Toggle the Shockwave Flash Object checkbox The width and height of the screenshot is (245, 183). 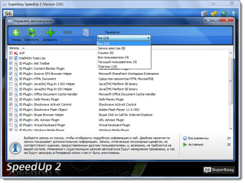[11, 109]
